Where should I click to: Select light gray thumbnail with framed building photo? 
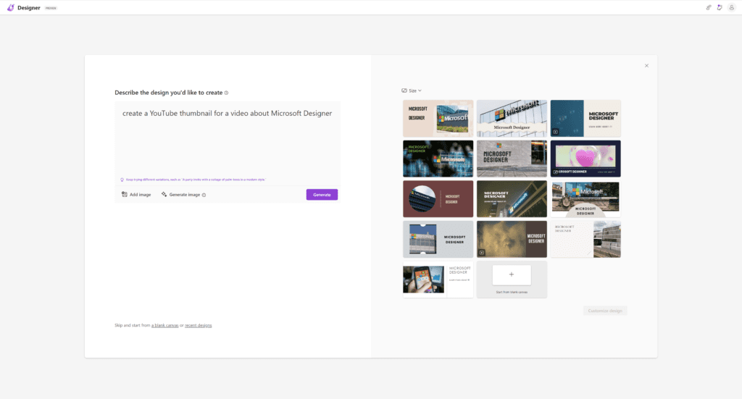(438, 239)
